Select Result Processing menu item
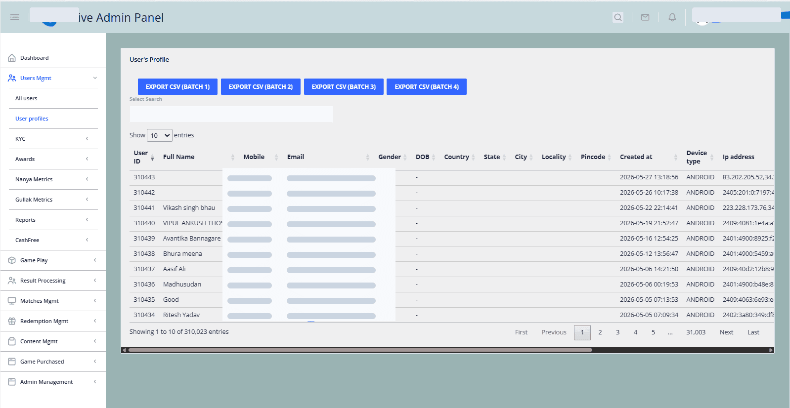 43,281
